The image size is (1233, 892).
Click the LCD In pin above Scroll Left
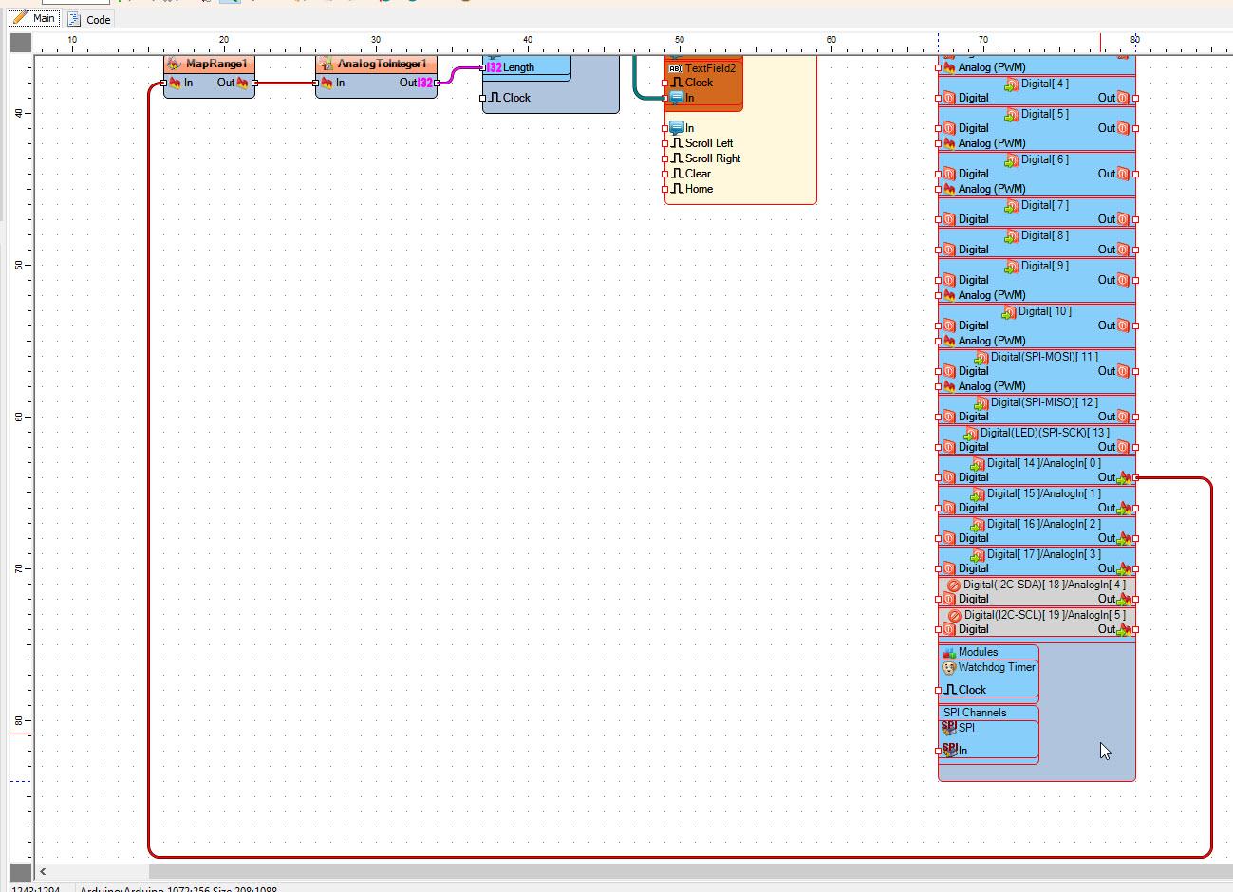coord(665,128)
